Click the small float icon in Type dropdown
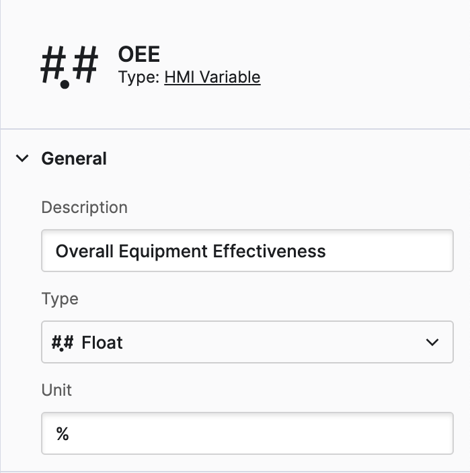This screenshot has width=470, height=473. click(x=62, y=343)
